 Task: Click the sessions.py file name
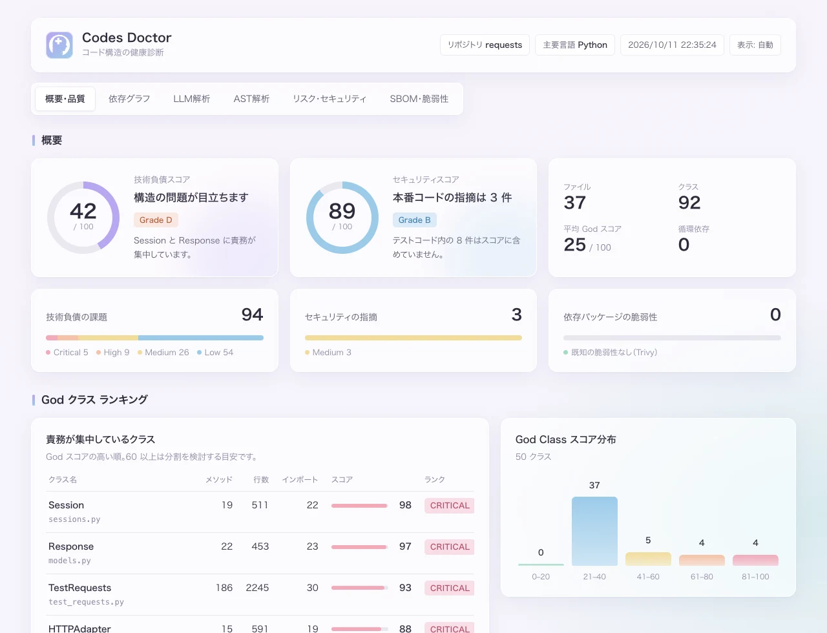(74, 519)
